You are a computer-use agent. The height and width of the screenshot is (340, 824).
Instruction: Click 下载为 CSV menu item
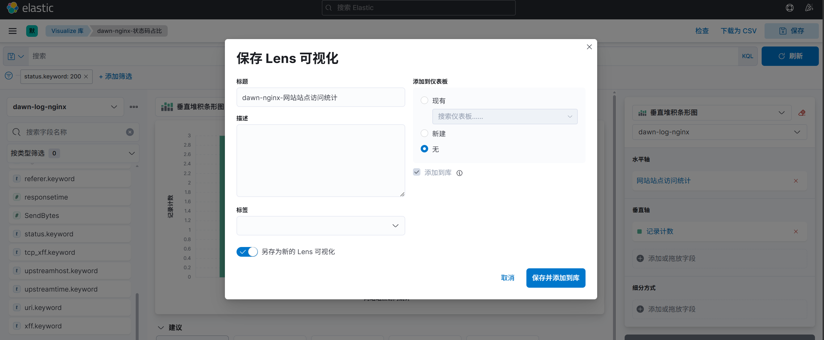pyautogui.click(x=739, y=31)
